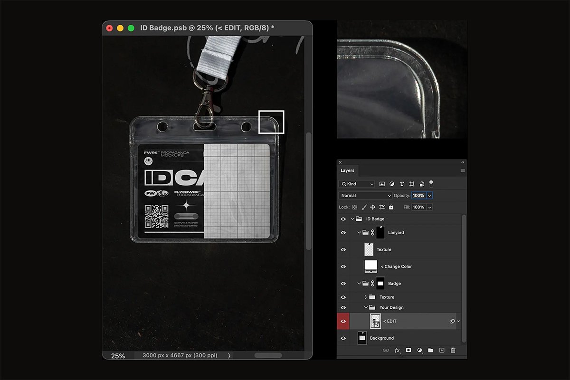Hide the Background layer
The width and height of the screenshot is (570, 380).
click(x=343, y=338)
